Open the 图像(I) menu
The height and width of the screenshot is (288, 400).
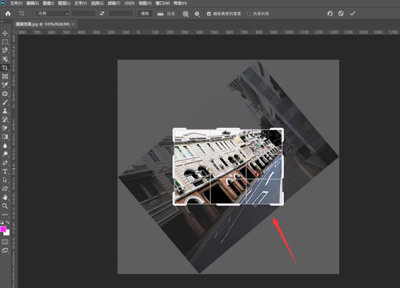coord(48,3)
